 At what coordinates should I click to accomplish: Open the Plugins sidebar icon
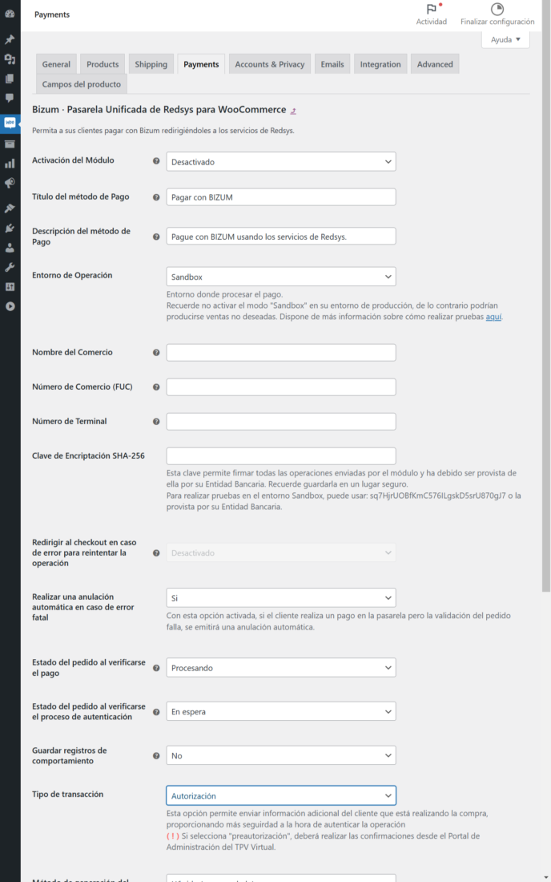(10, 229)
